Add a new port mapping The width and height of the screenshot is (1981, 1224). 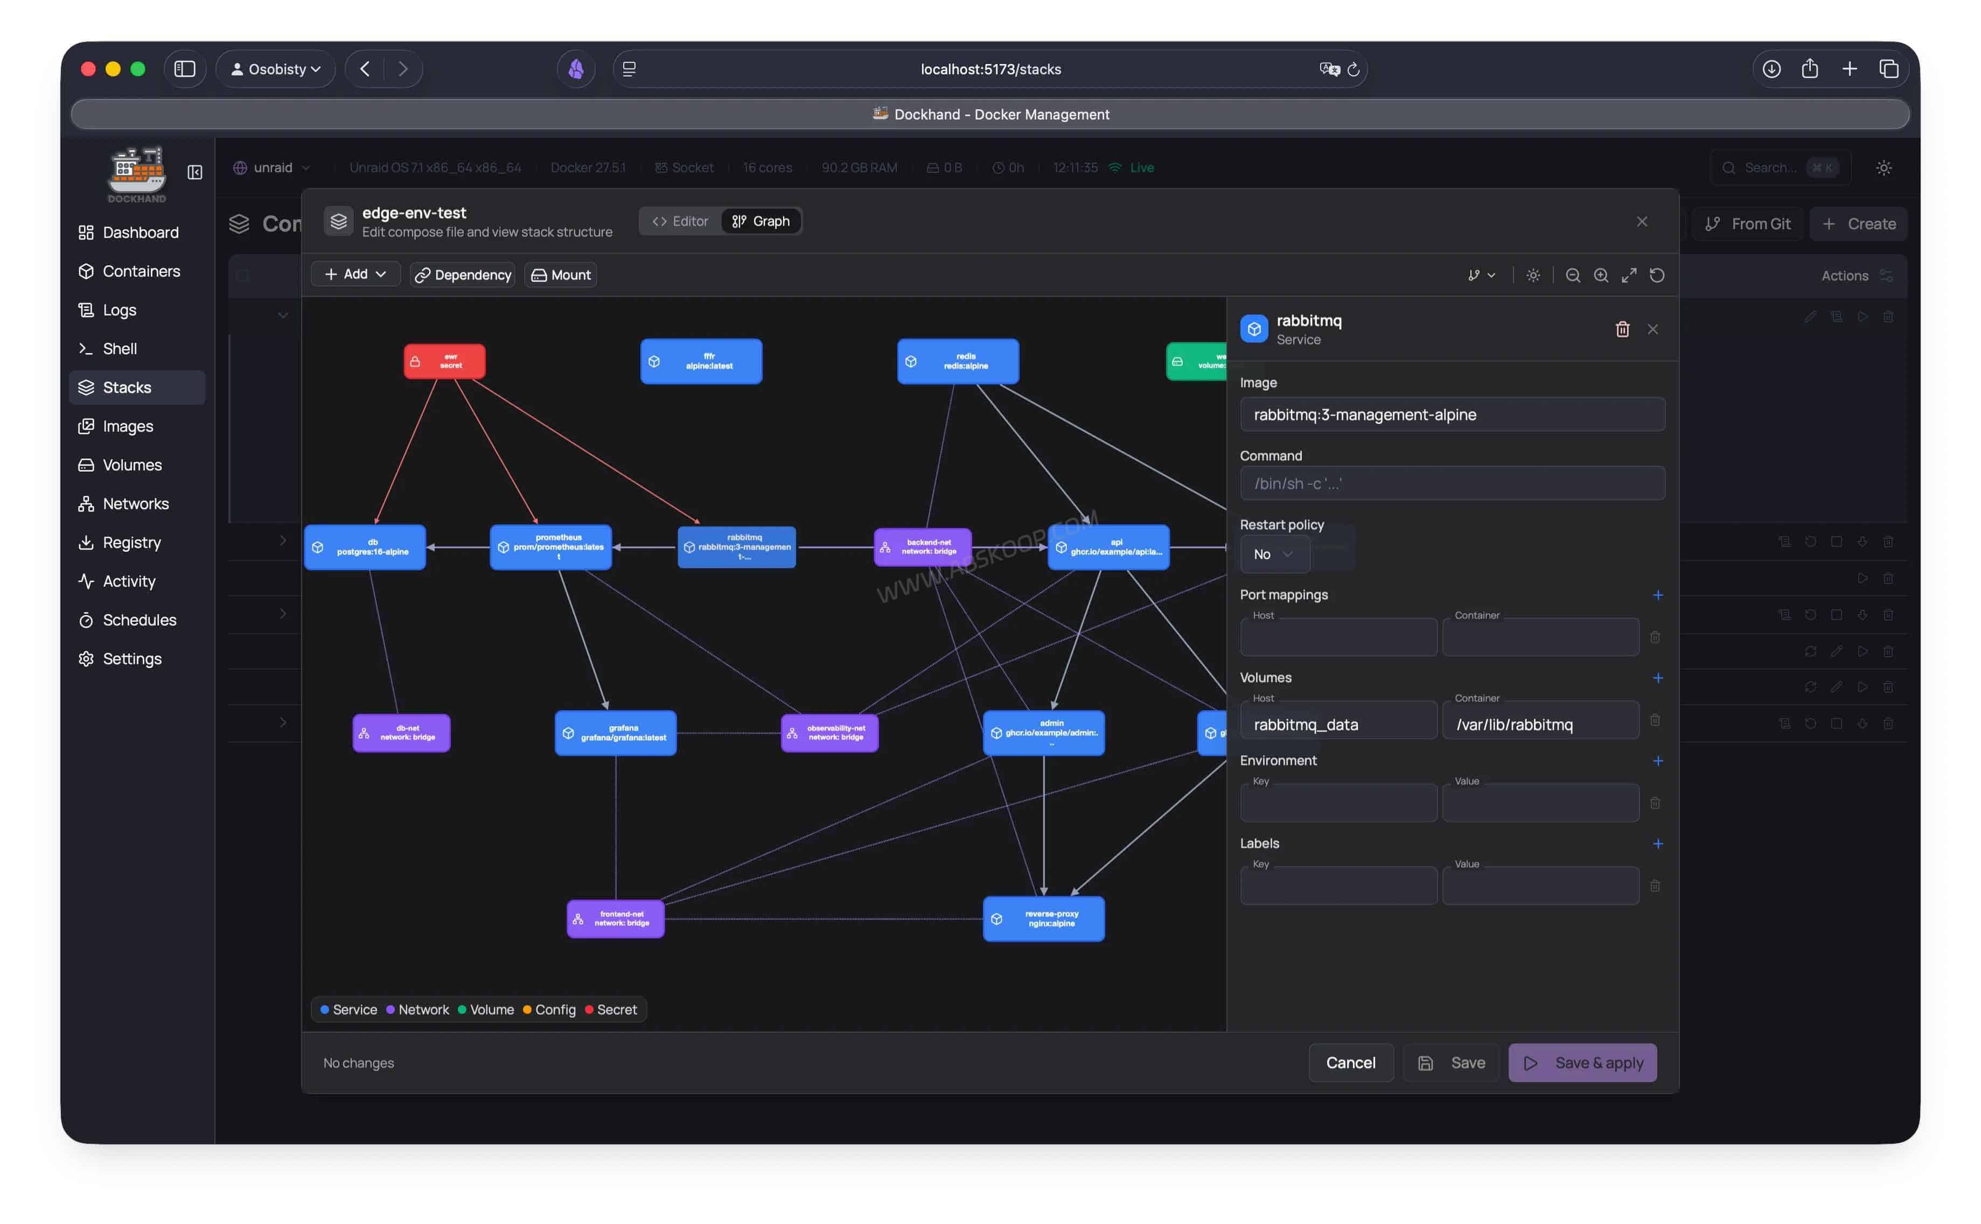coord(1658,595)
